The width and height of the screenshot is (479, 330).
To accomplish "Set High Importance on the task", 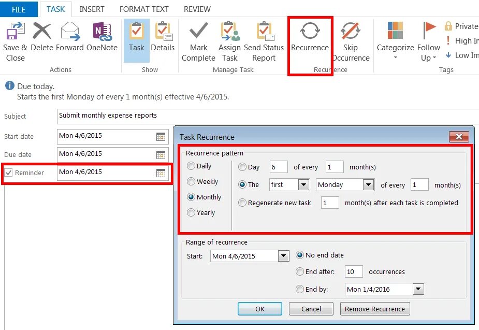I will (x=461, y=40).
